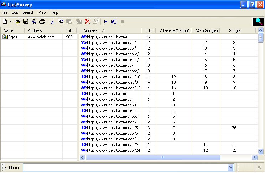Click link icon for belvit.com/photo/
265x173 pixels.
[x=84, y=71]
